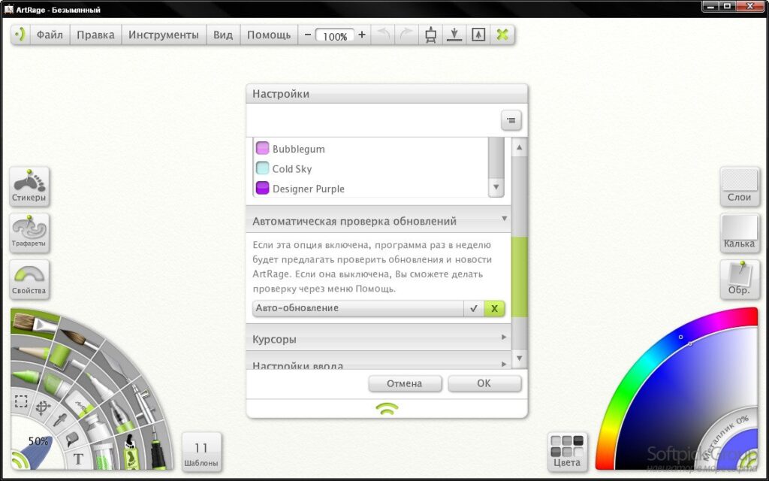The height and width of the screenshot is (481, 769).
Task: Toggle the menu bar collapse button
Action: point(20,35)
